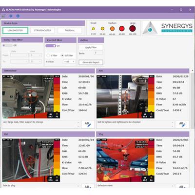This screenshot has height=195, width=195.
Task: Click the 0-20 small yellow leak circle
Action: [93, 29]
